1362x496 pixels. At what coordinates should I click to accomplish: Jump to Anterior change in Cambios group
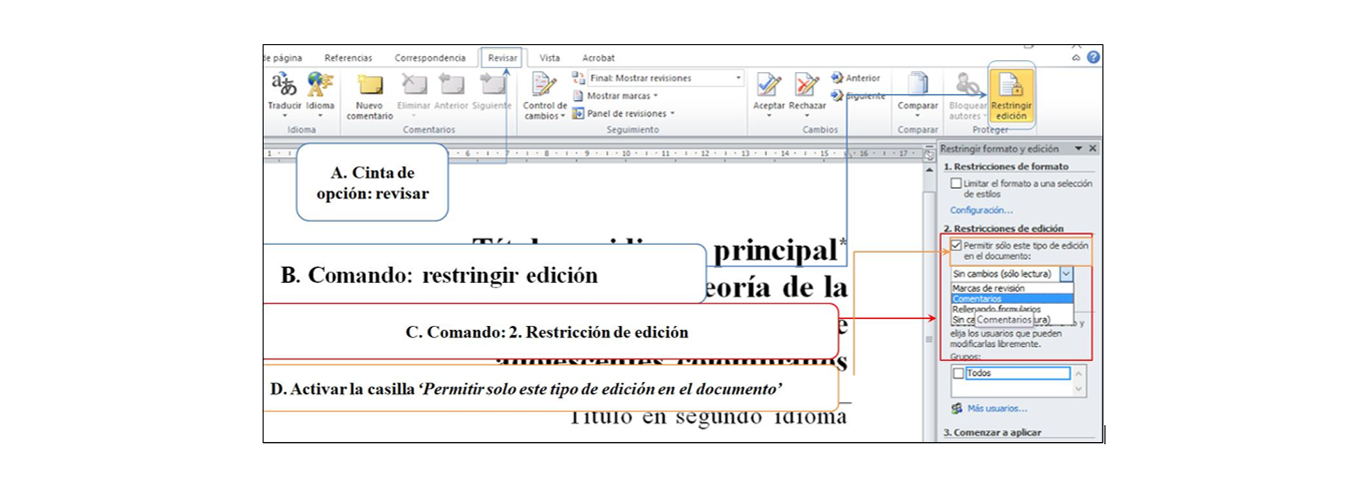click(x=855, y=78)
